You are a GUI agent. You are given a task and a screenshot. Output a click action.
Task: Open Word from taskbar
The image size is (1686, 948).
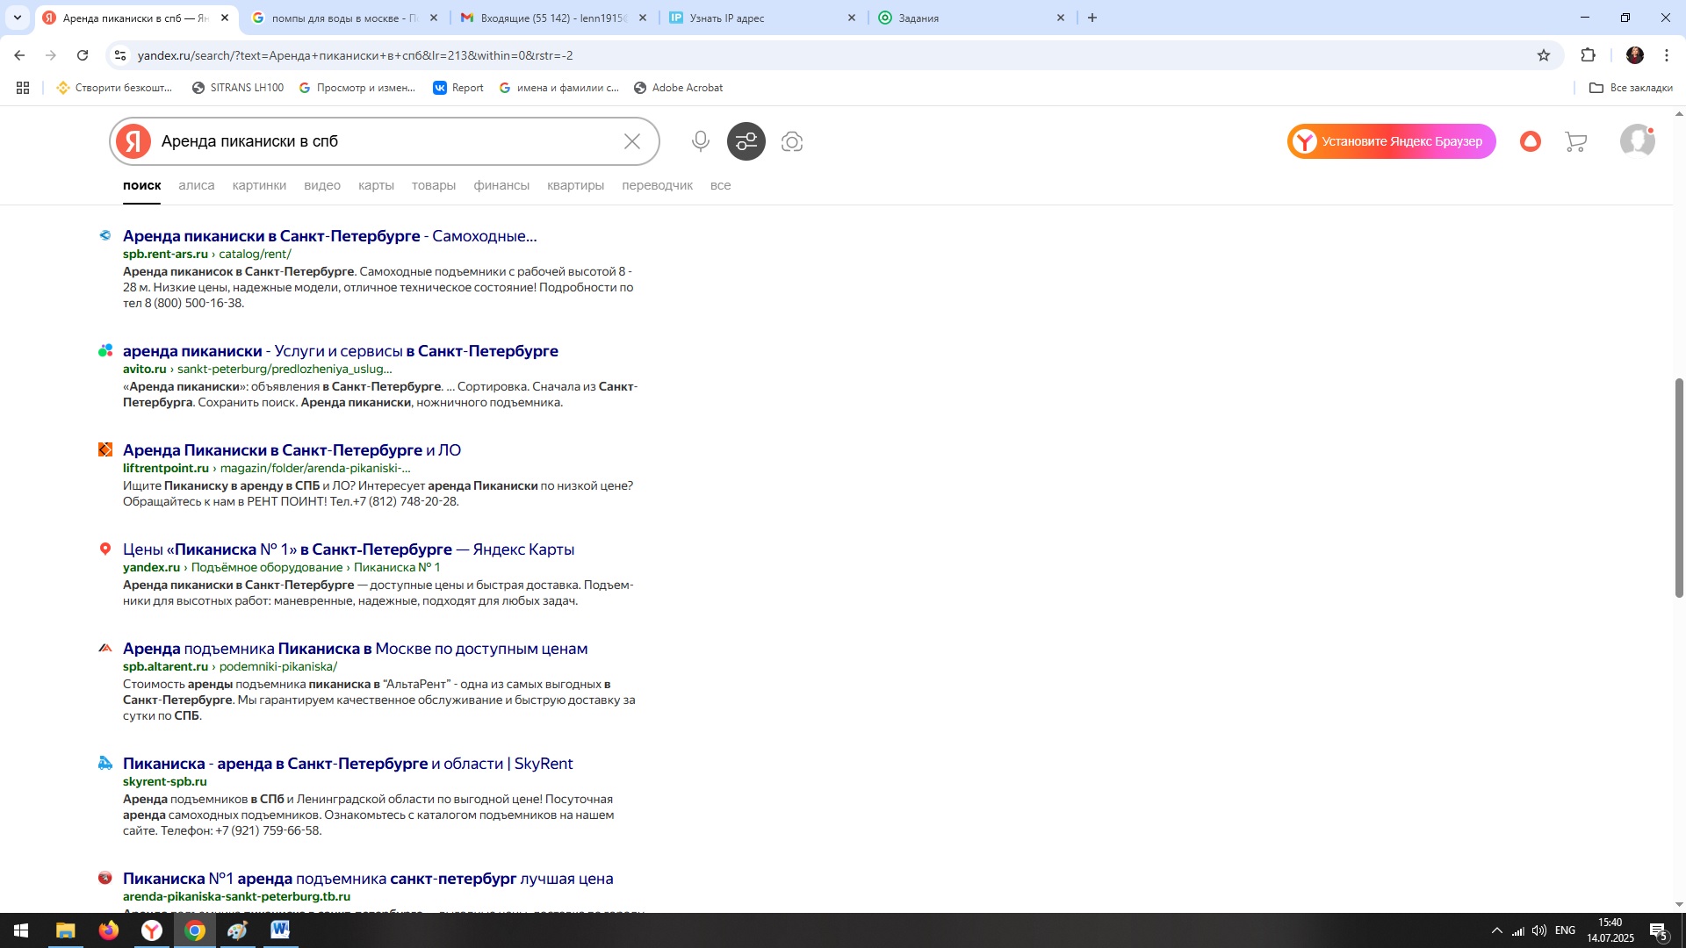280,930
